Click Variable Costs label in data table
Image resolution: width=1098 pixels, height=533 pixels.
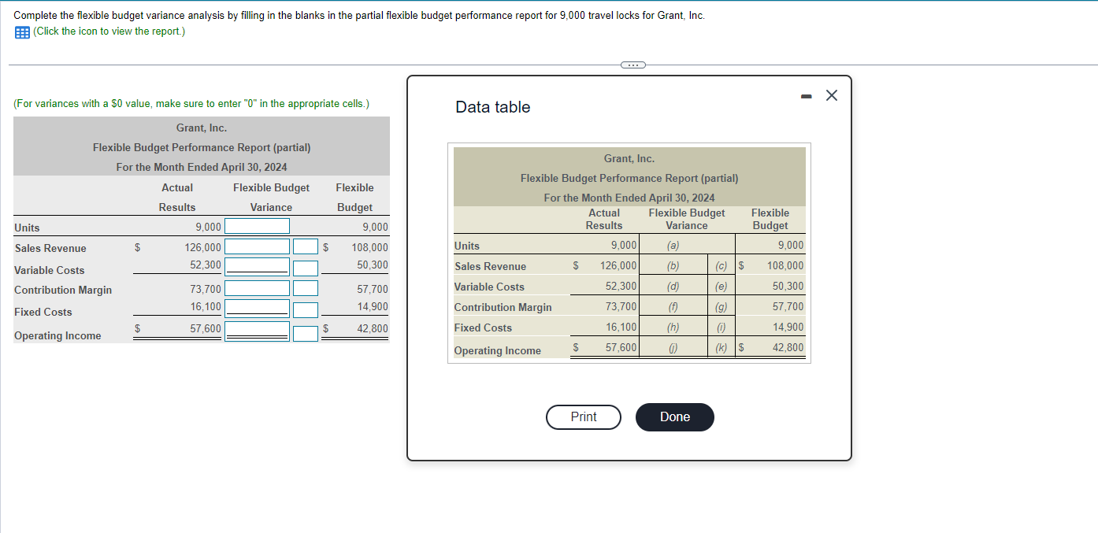tap(489, 287)
